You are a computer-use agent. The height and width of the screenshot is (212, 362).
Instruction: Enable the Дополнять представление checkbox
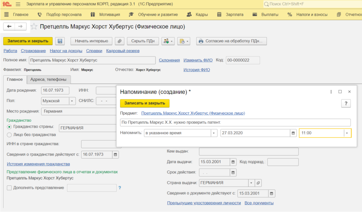(x=9, y=188)
